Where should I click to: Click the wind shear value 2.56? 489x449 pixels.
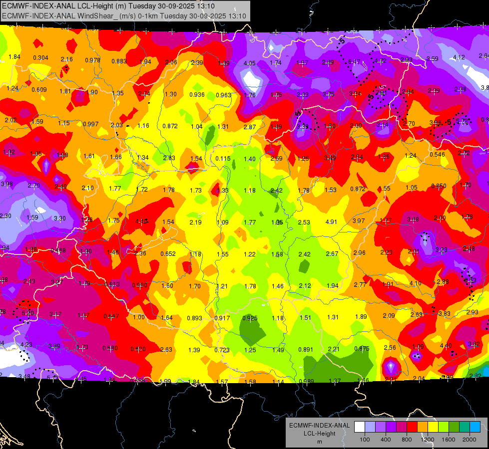[x=390, y=348]
